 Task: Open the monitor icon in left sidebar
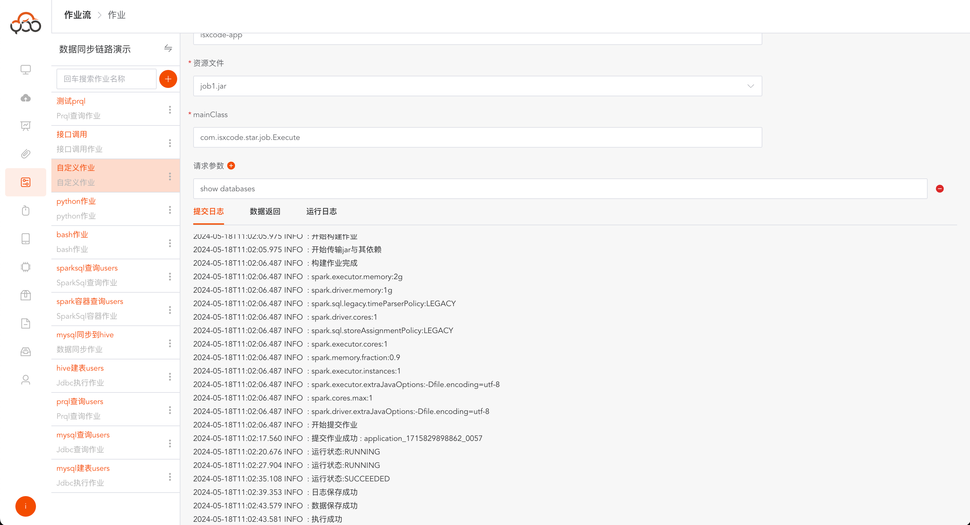point(26,70)
